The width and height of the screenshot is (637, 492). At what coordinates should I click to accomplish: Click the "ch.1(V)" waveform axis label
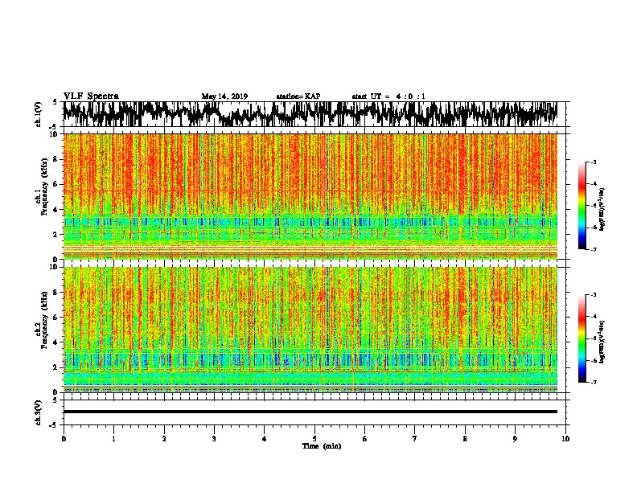[39, 114]
